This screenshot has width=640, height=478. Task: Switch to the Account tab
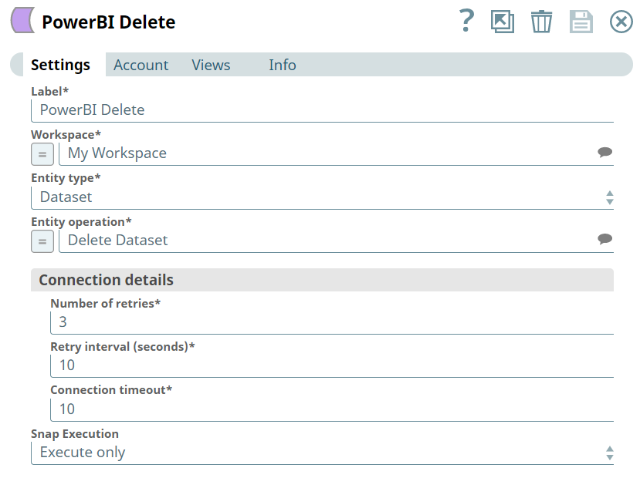pyautogui.click(x=141, y=65)
